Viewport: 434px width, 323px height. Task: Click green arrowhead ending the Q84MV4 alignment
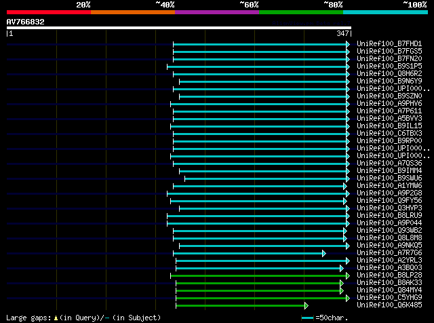(x=342, y=291)
